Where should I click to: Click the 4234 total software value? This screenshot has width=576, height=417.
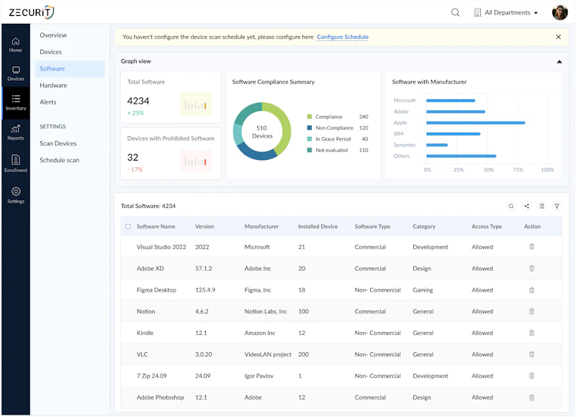pyautogui.click(x=138, y=101)
